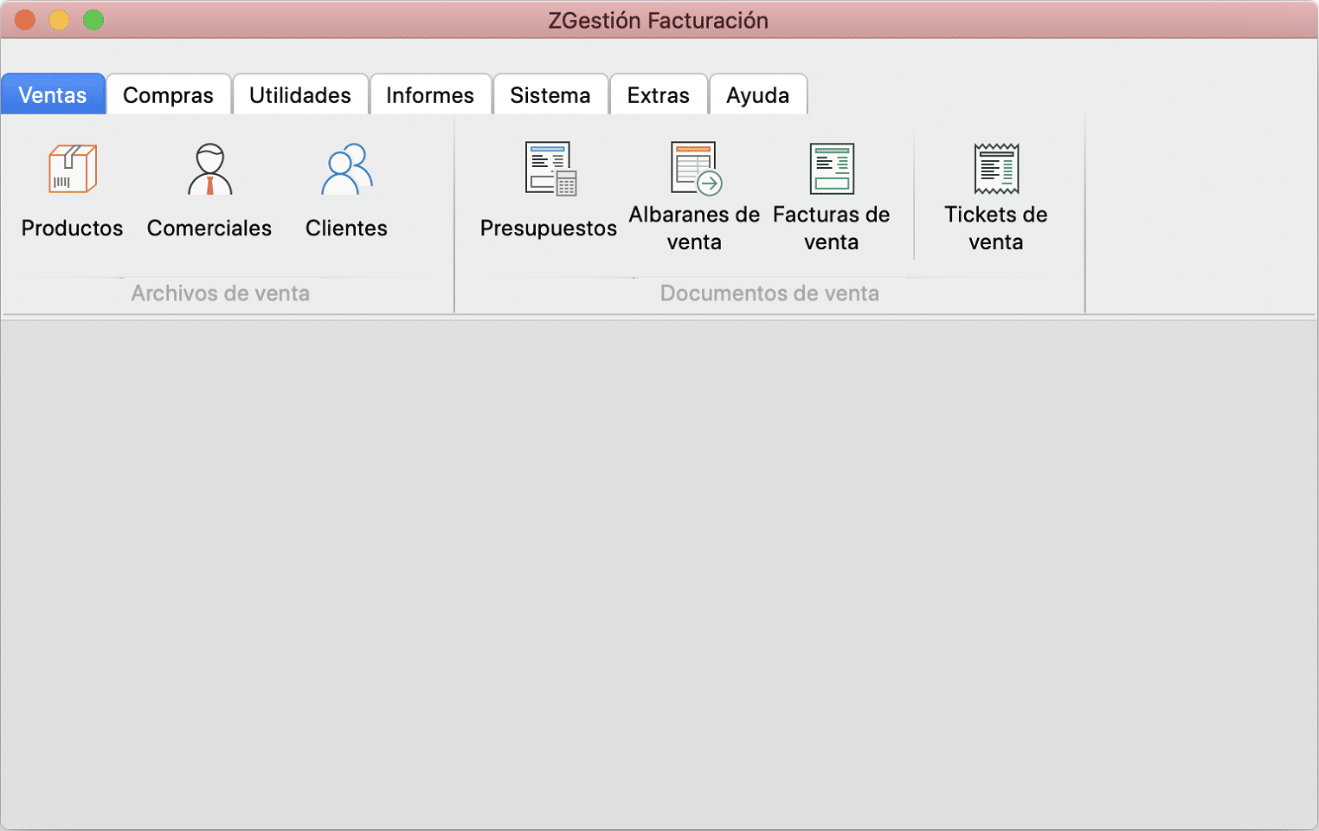
Task: Open the Clientes people icon
Action: (346, 169)
